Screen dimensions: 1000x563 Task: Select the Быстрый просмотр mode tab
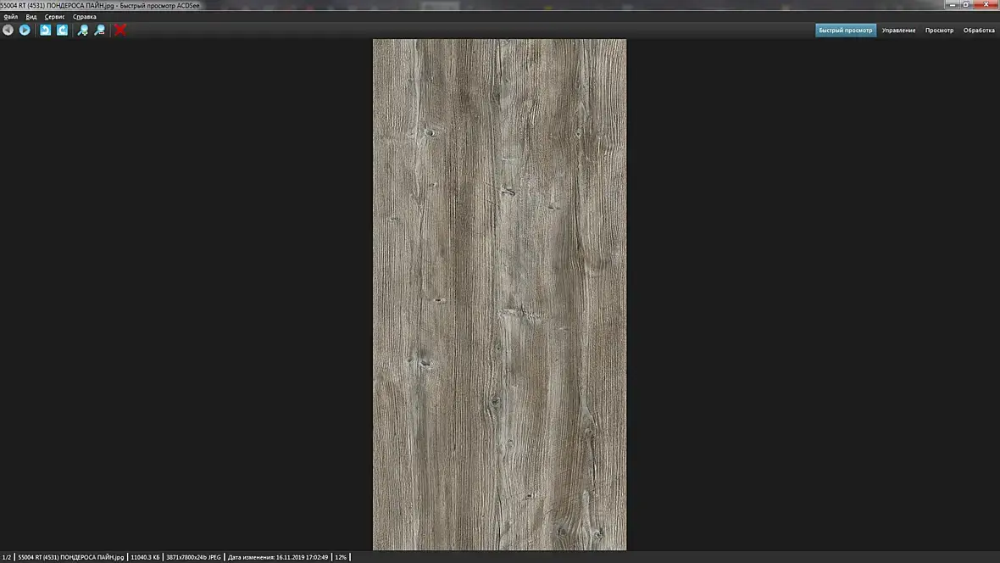tap(846, 30)
